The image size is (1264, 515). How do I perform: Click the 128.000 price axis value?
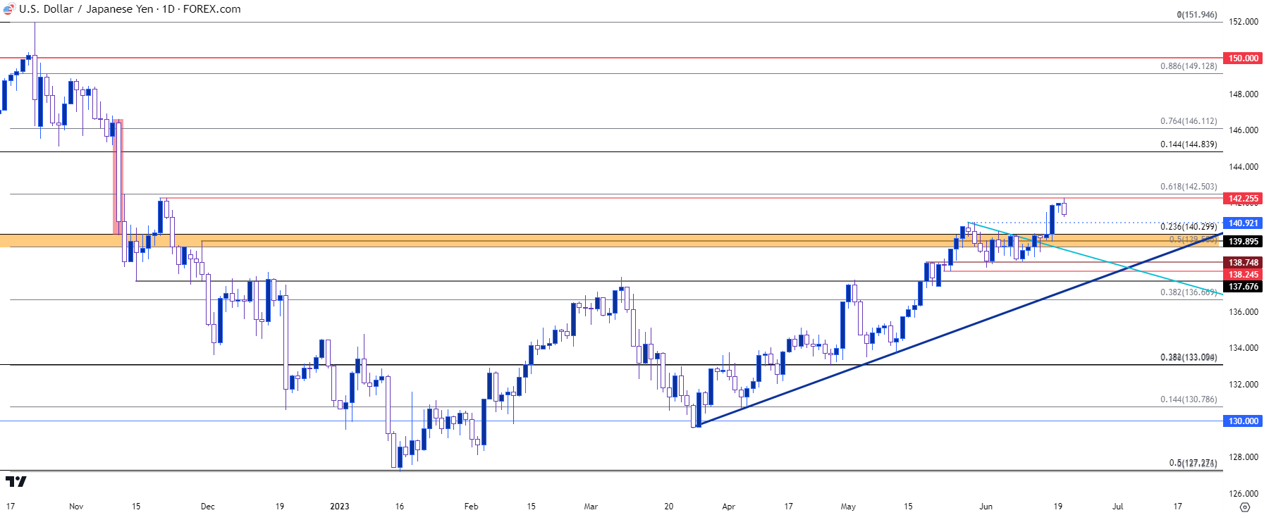[x=1244, y=457]
